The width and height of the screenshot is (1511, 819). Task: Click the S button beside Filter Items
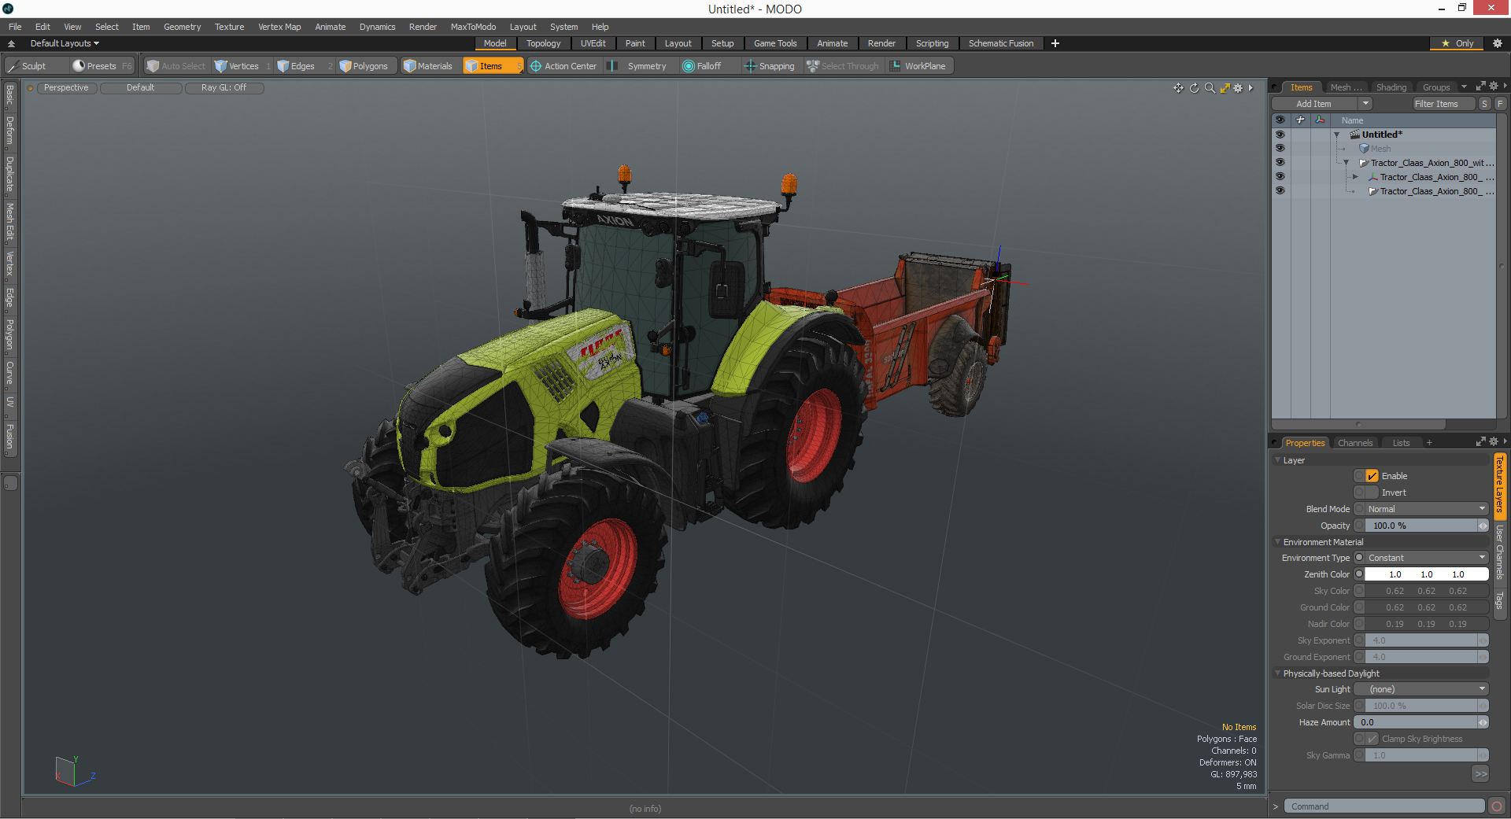pyautogui.click(x=1484, y=104)
